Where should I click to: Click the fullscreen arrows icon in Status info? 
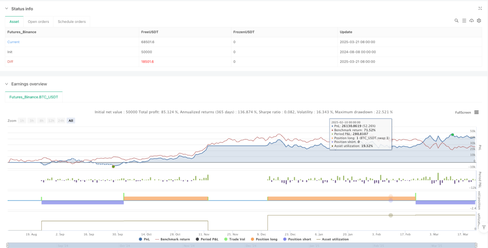click(x=480, y=8)
